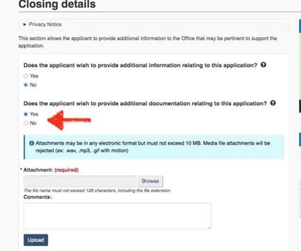The image size is (301, 251).
Task: Click the Upload button
Action: (36, 240)
